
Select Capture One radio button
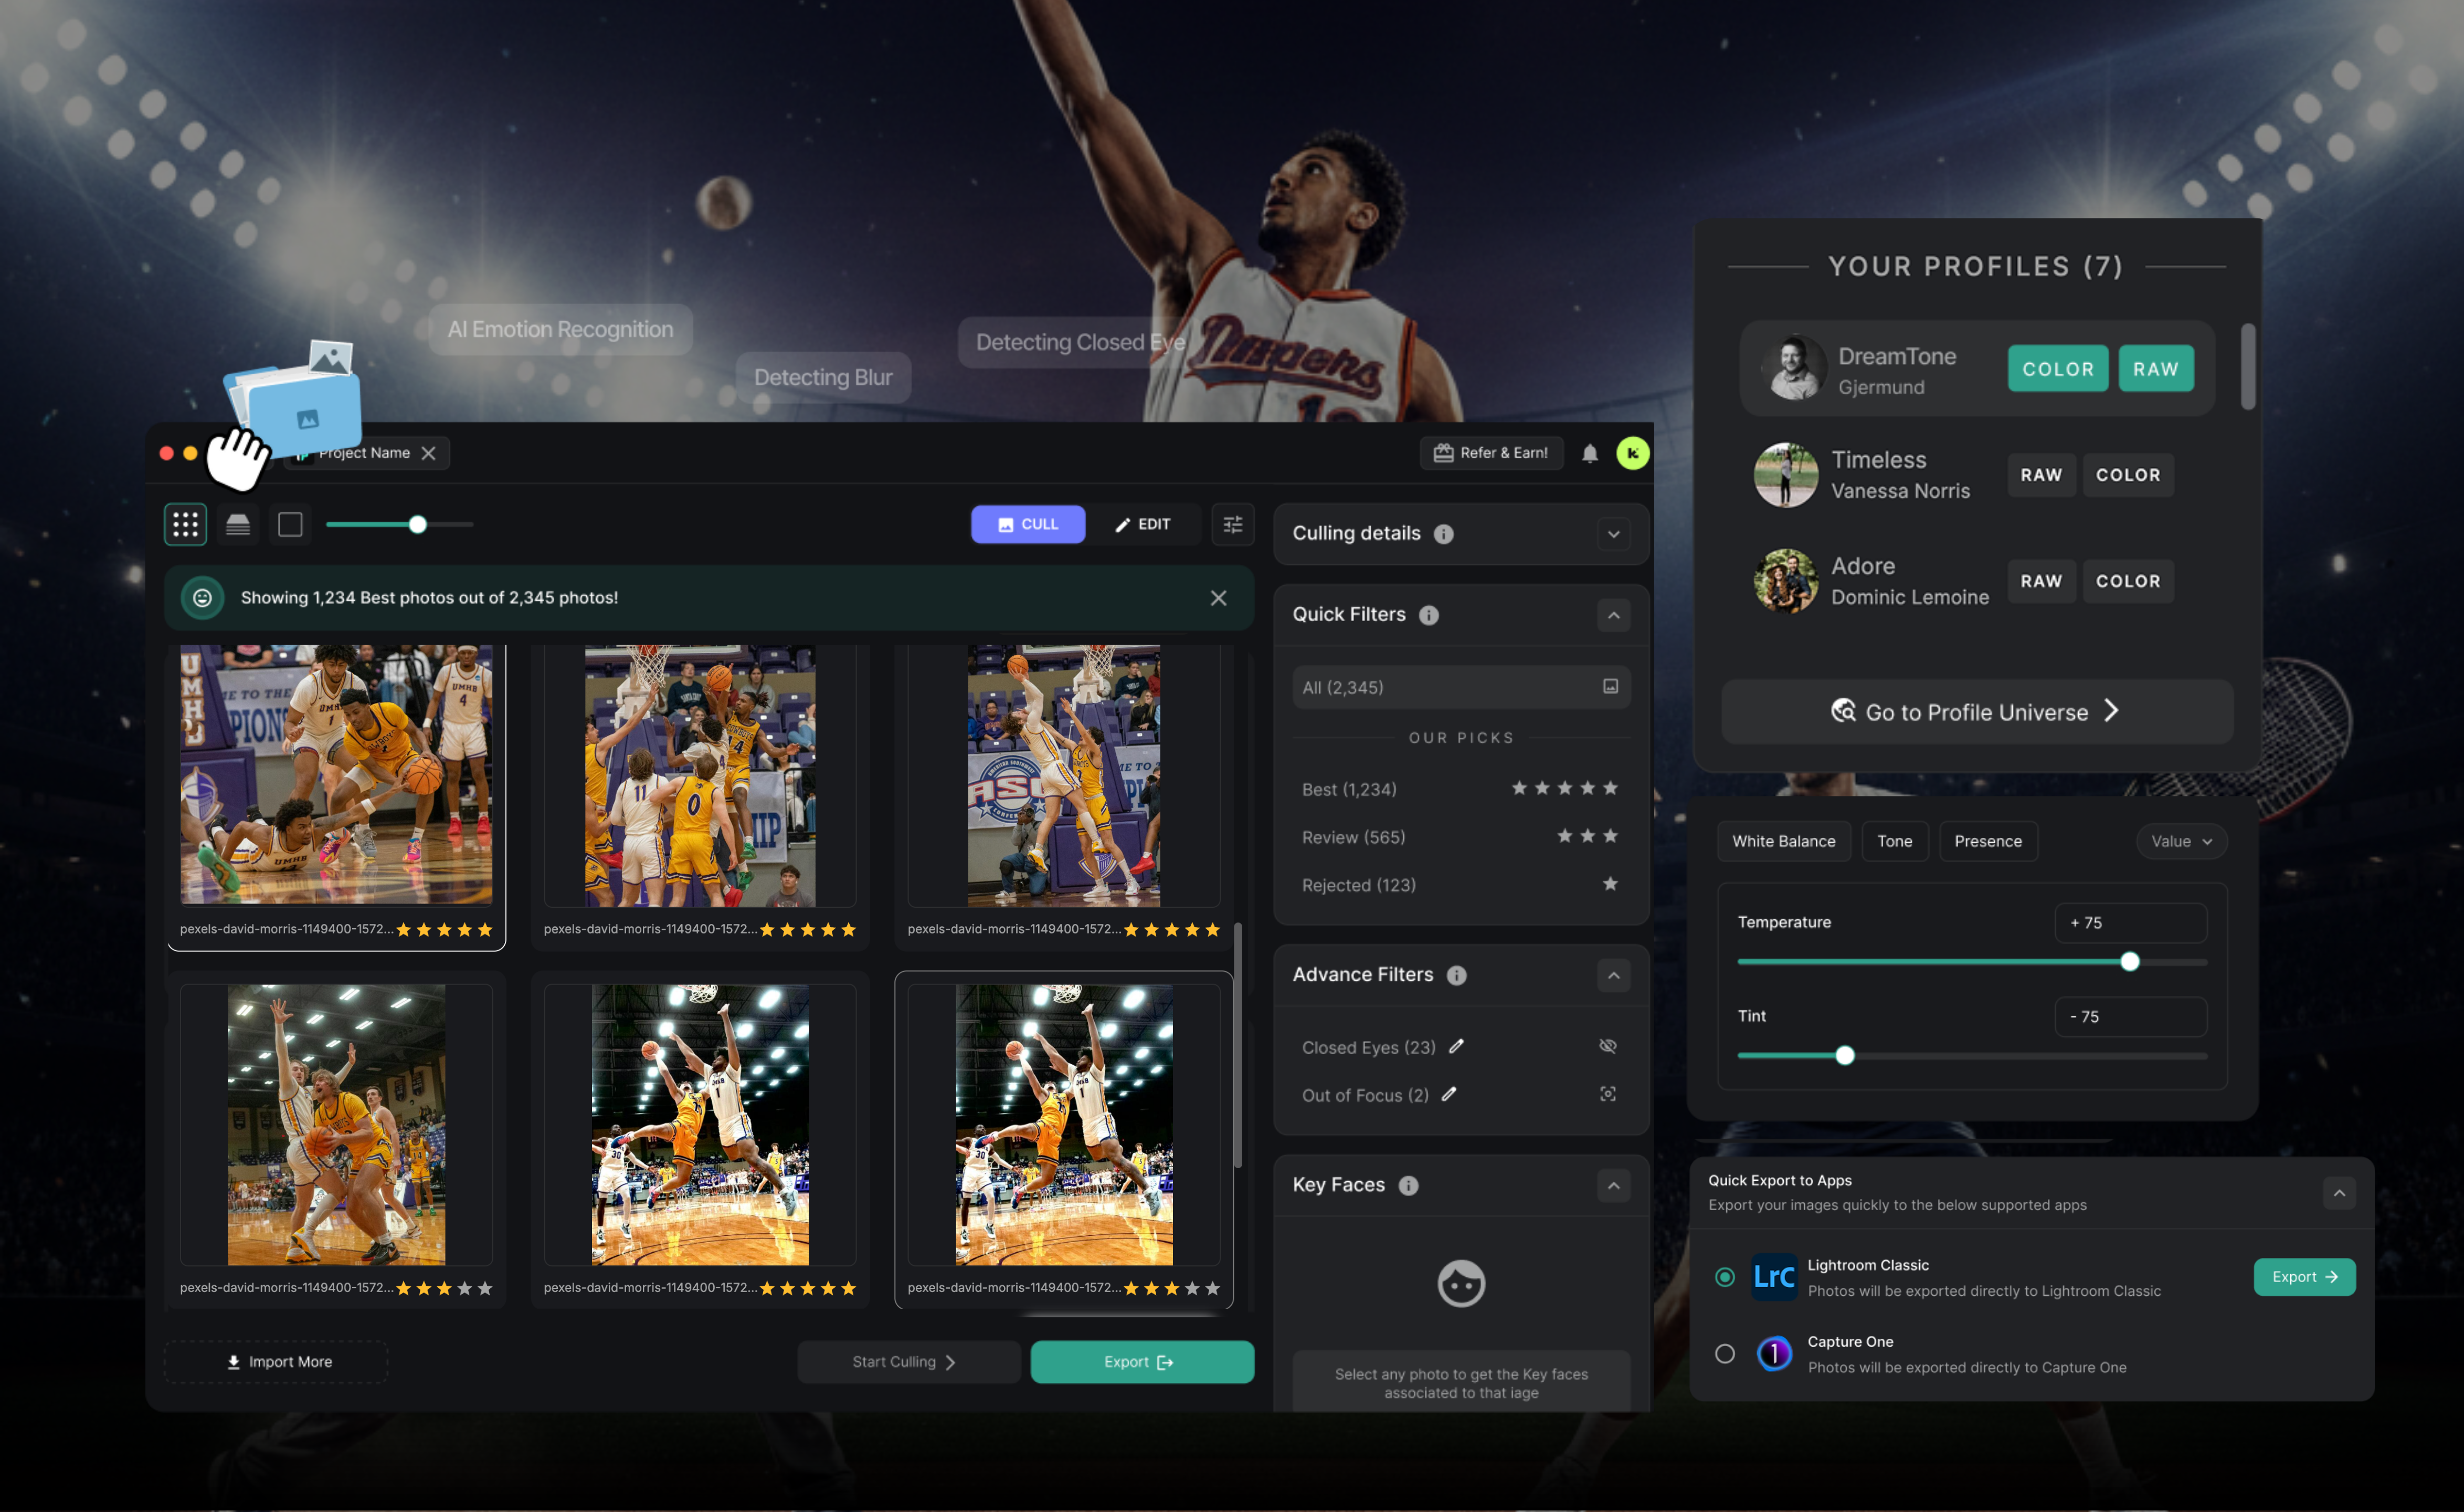point(1724,1354)
